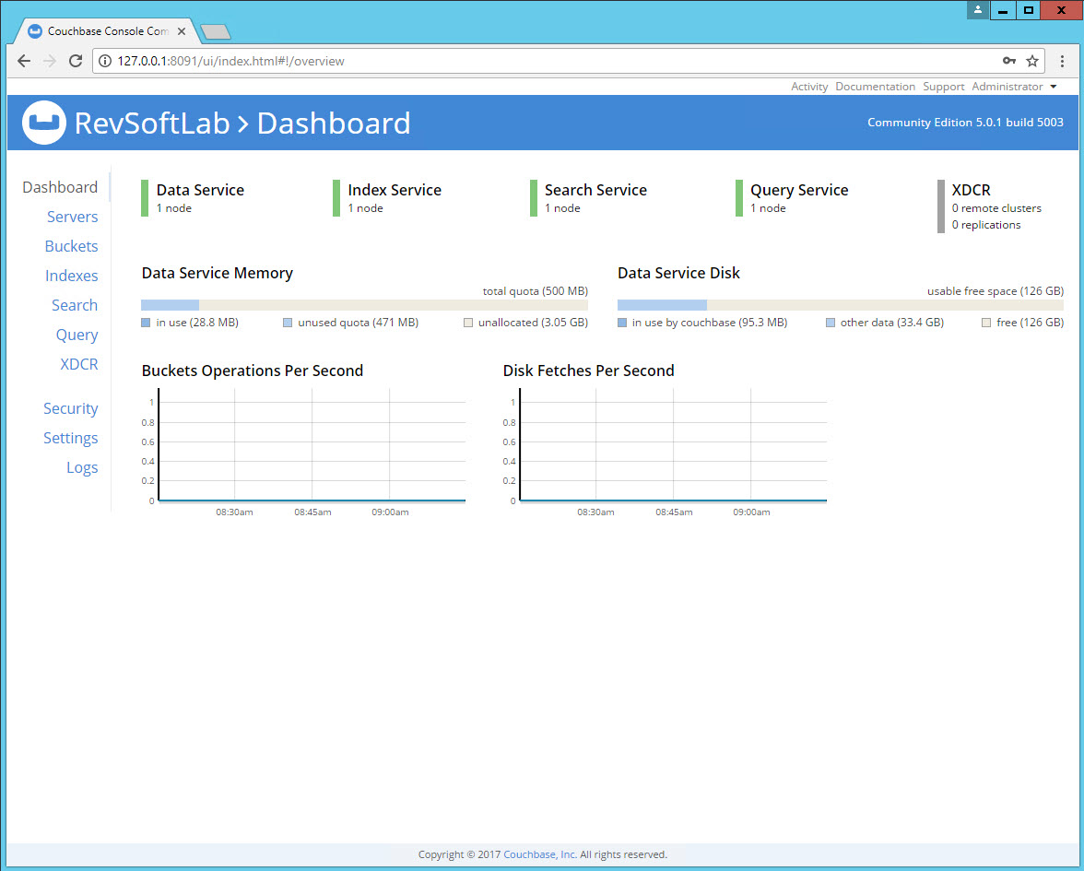Reload the Couchbase console page
Image resolution: width=1084 pixels, height=871 pixels.
[76, 61]
